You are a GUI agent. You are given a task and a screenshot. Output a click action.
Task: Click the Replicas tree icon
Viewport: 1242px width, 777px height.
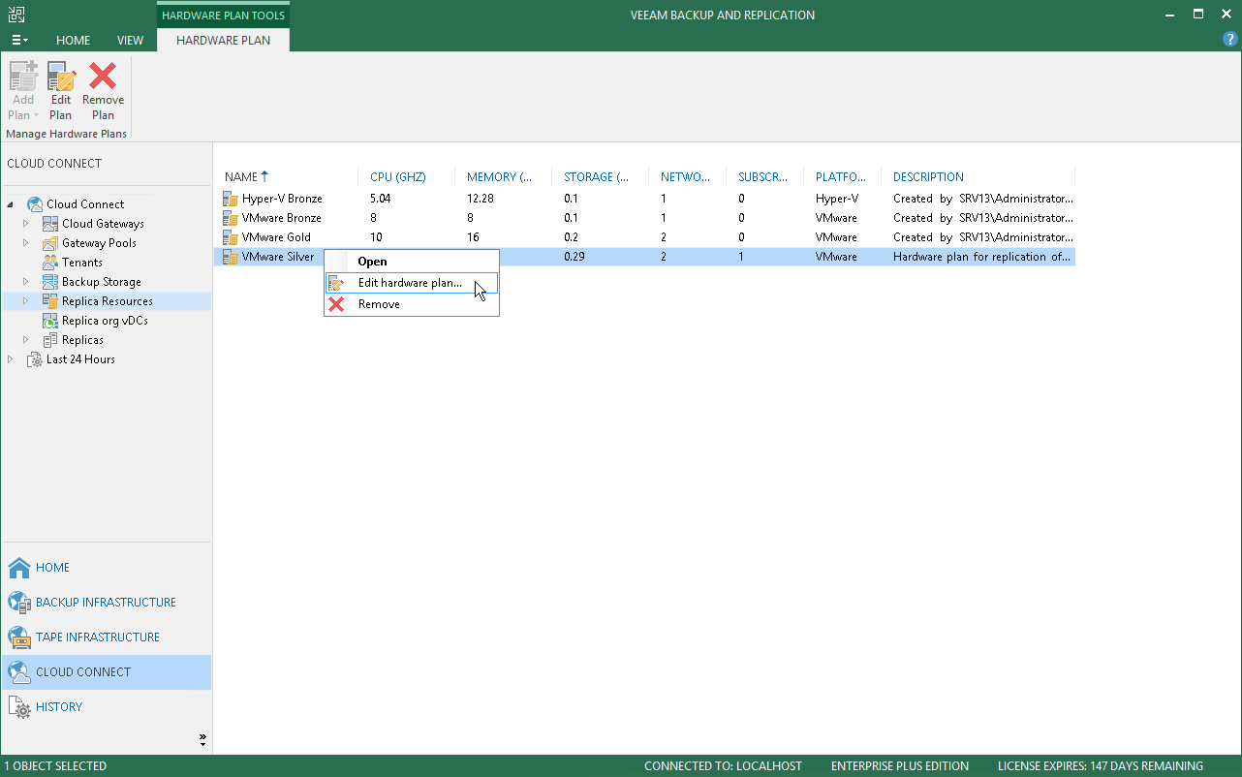[x=50, y=340]
